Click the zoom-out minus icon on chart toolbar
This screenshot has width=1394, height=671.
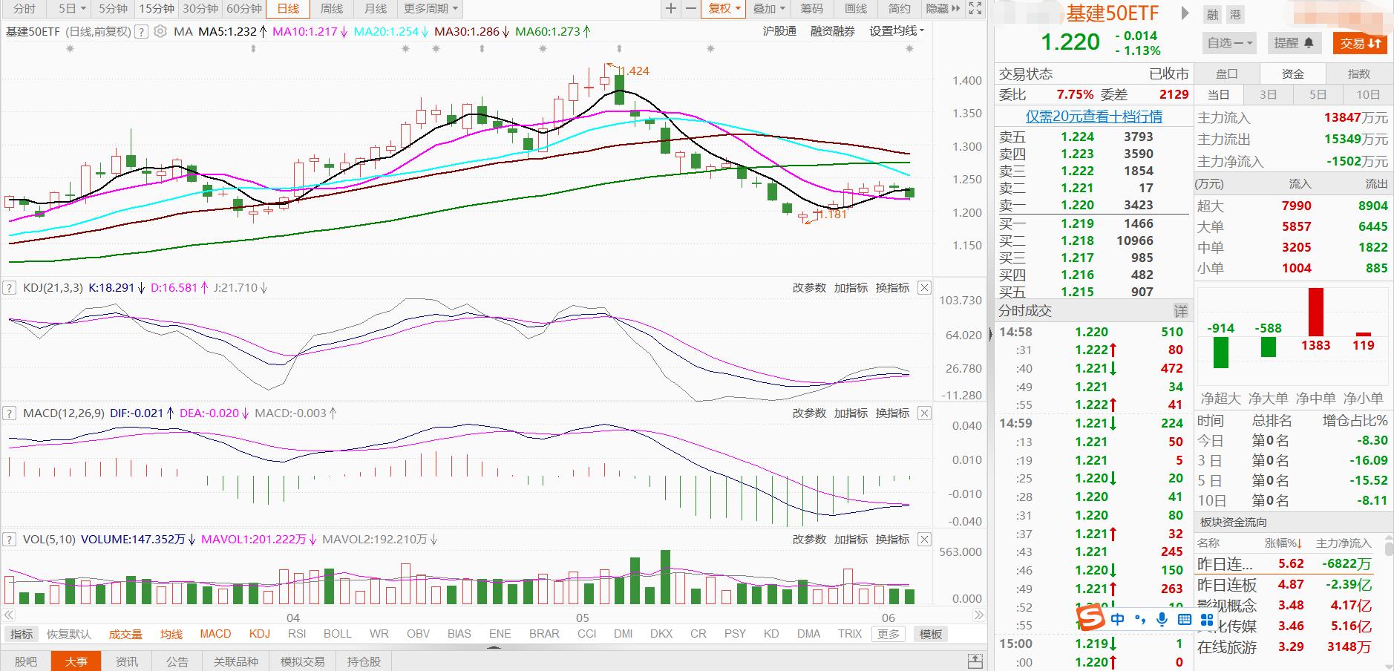(691, 8)
